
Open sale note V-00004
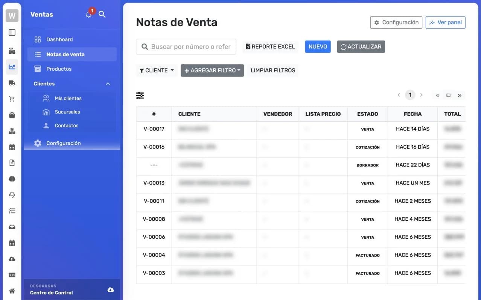coord(154,255)
